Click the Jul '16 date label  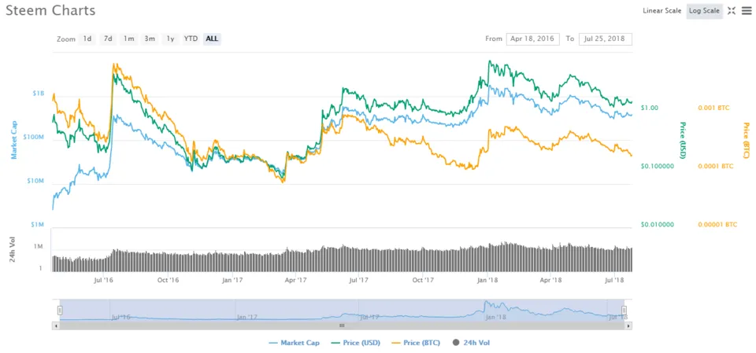pyautogui.click(x=105, y=279)
